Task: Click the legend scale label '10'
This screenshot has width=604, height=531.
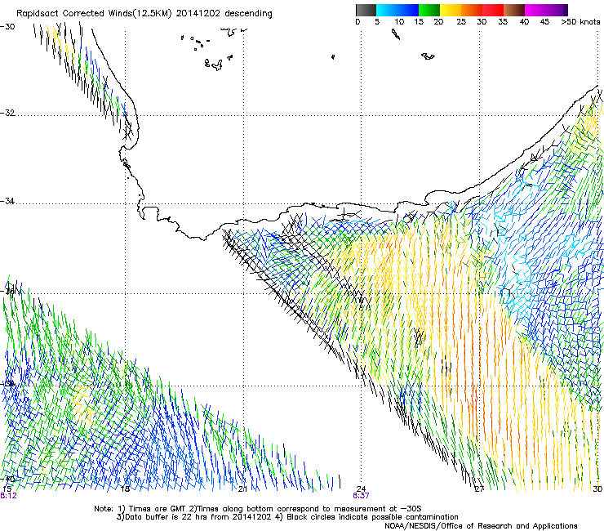Action: (399, 22)
